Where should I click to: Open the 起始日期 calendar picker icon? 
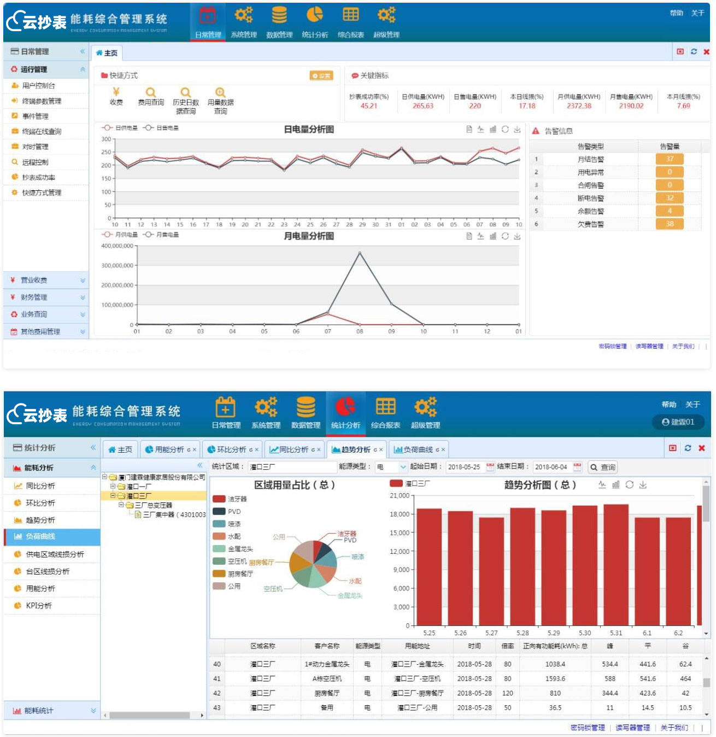click(490, 467)
